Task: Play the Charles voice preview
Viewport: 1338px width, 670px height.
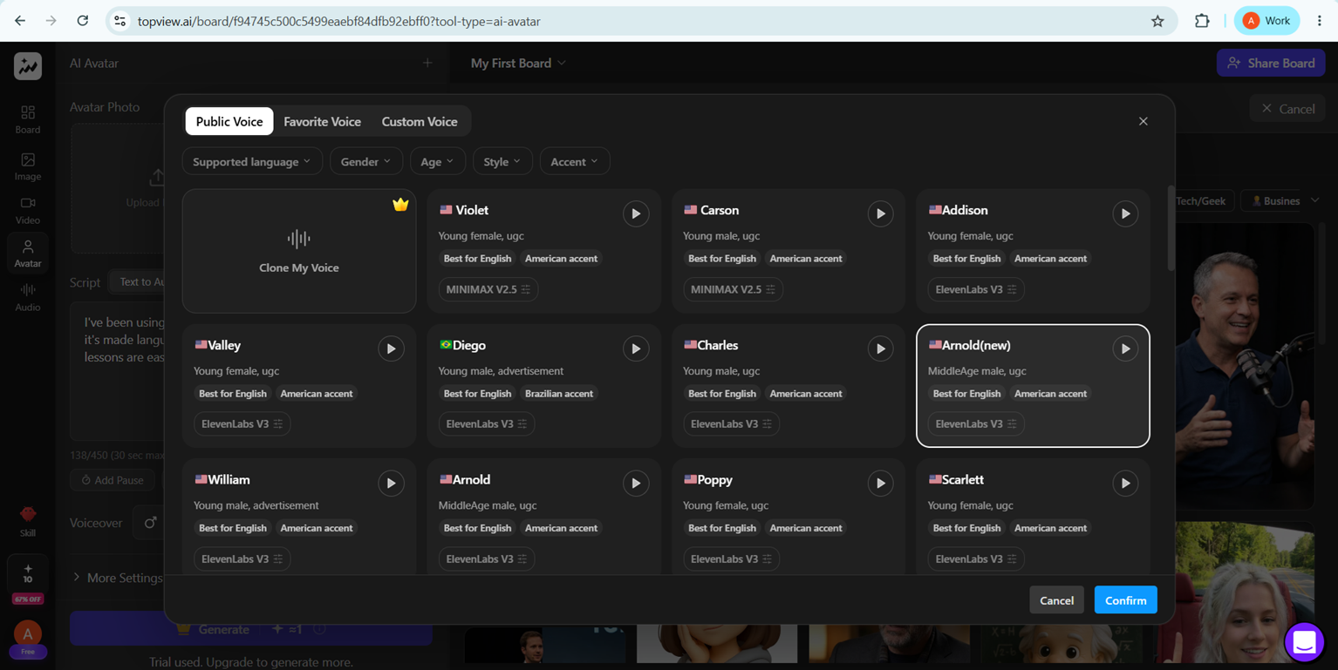Action: (880, 349)
